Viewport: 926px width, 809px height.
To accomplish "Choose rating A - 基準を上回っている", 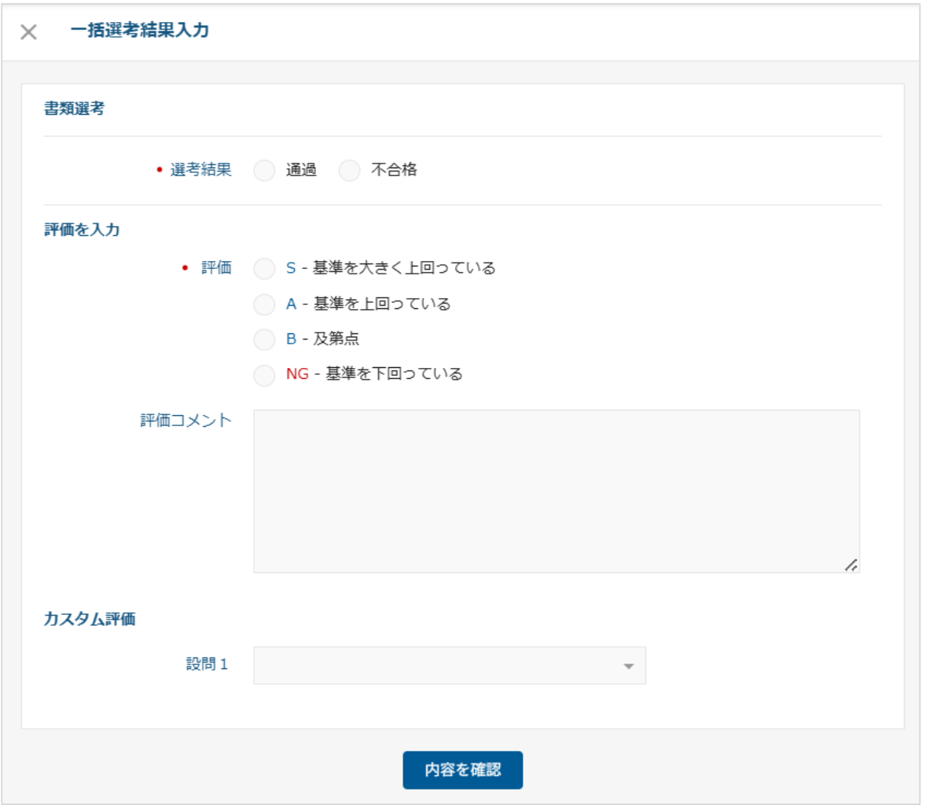I will (265, 304).
